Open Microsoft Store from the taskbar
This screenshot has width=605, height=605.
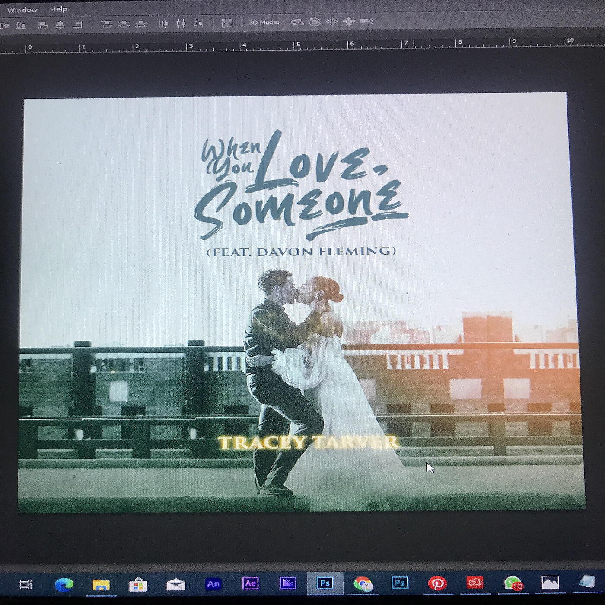coord(138,585)
